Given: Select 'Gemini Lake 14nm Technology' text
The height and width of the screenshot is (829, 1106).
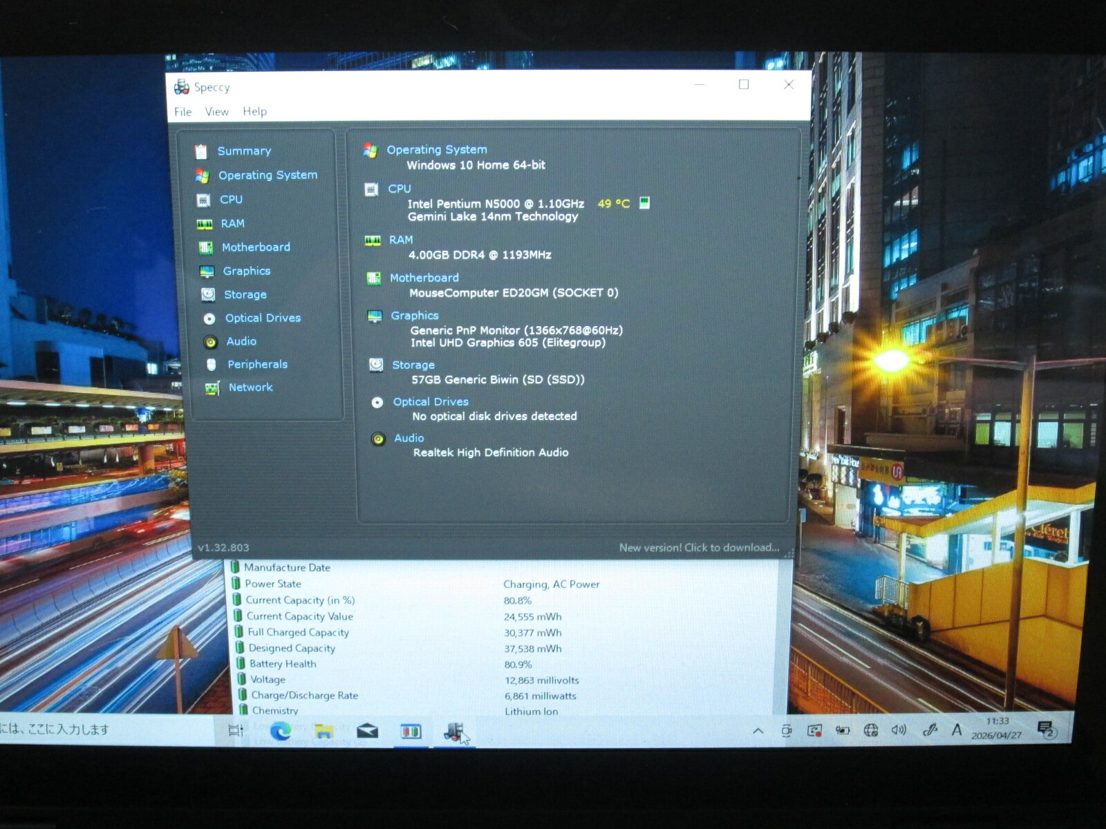Looking at the screenshot, I should coord(493,216).
